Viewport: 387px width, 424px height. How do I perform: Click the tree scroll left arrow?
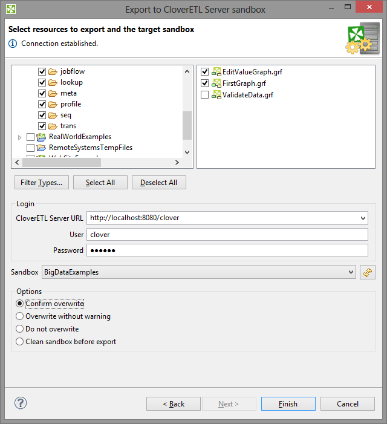[x=17, y=163]
